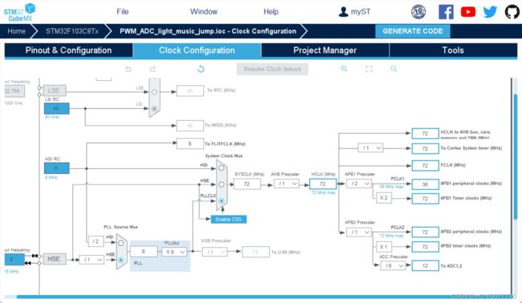Click the Enable CSS button
This screenshot has height=303, width=522.
click(x=228, y=220)
